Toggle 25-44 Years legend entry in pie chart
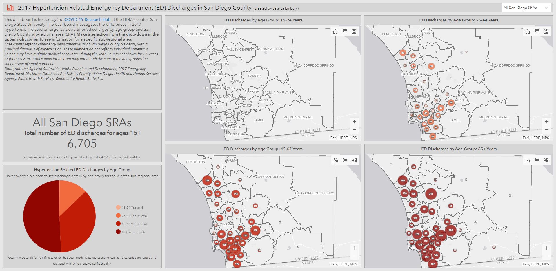Screen dimensions: 556x271 click(x=130, y=216)
